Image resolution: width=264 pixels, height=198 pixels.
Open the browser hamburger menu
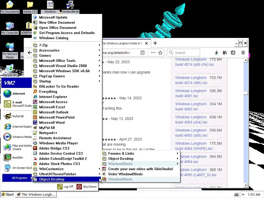[x=243, y=53]
